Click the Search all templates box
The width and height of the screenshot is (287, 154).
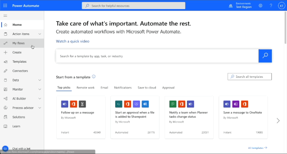(250, 77)
